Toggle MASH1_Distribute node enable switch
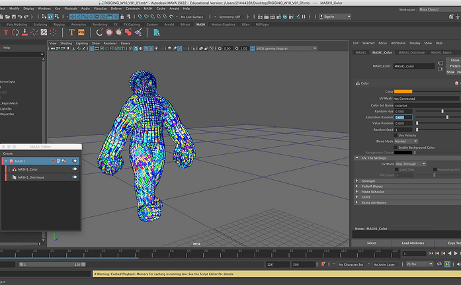 [x=75, y=177]
